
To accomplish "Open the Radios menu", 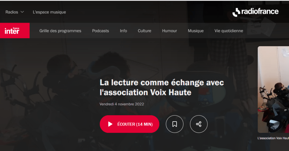I will pyautogui.click(x=15, y=12).
